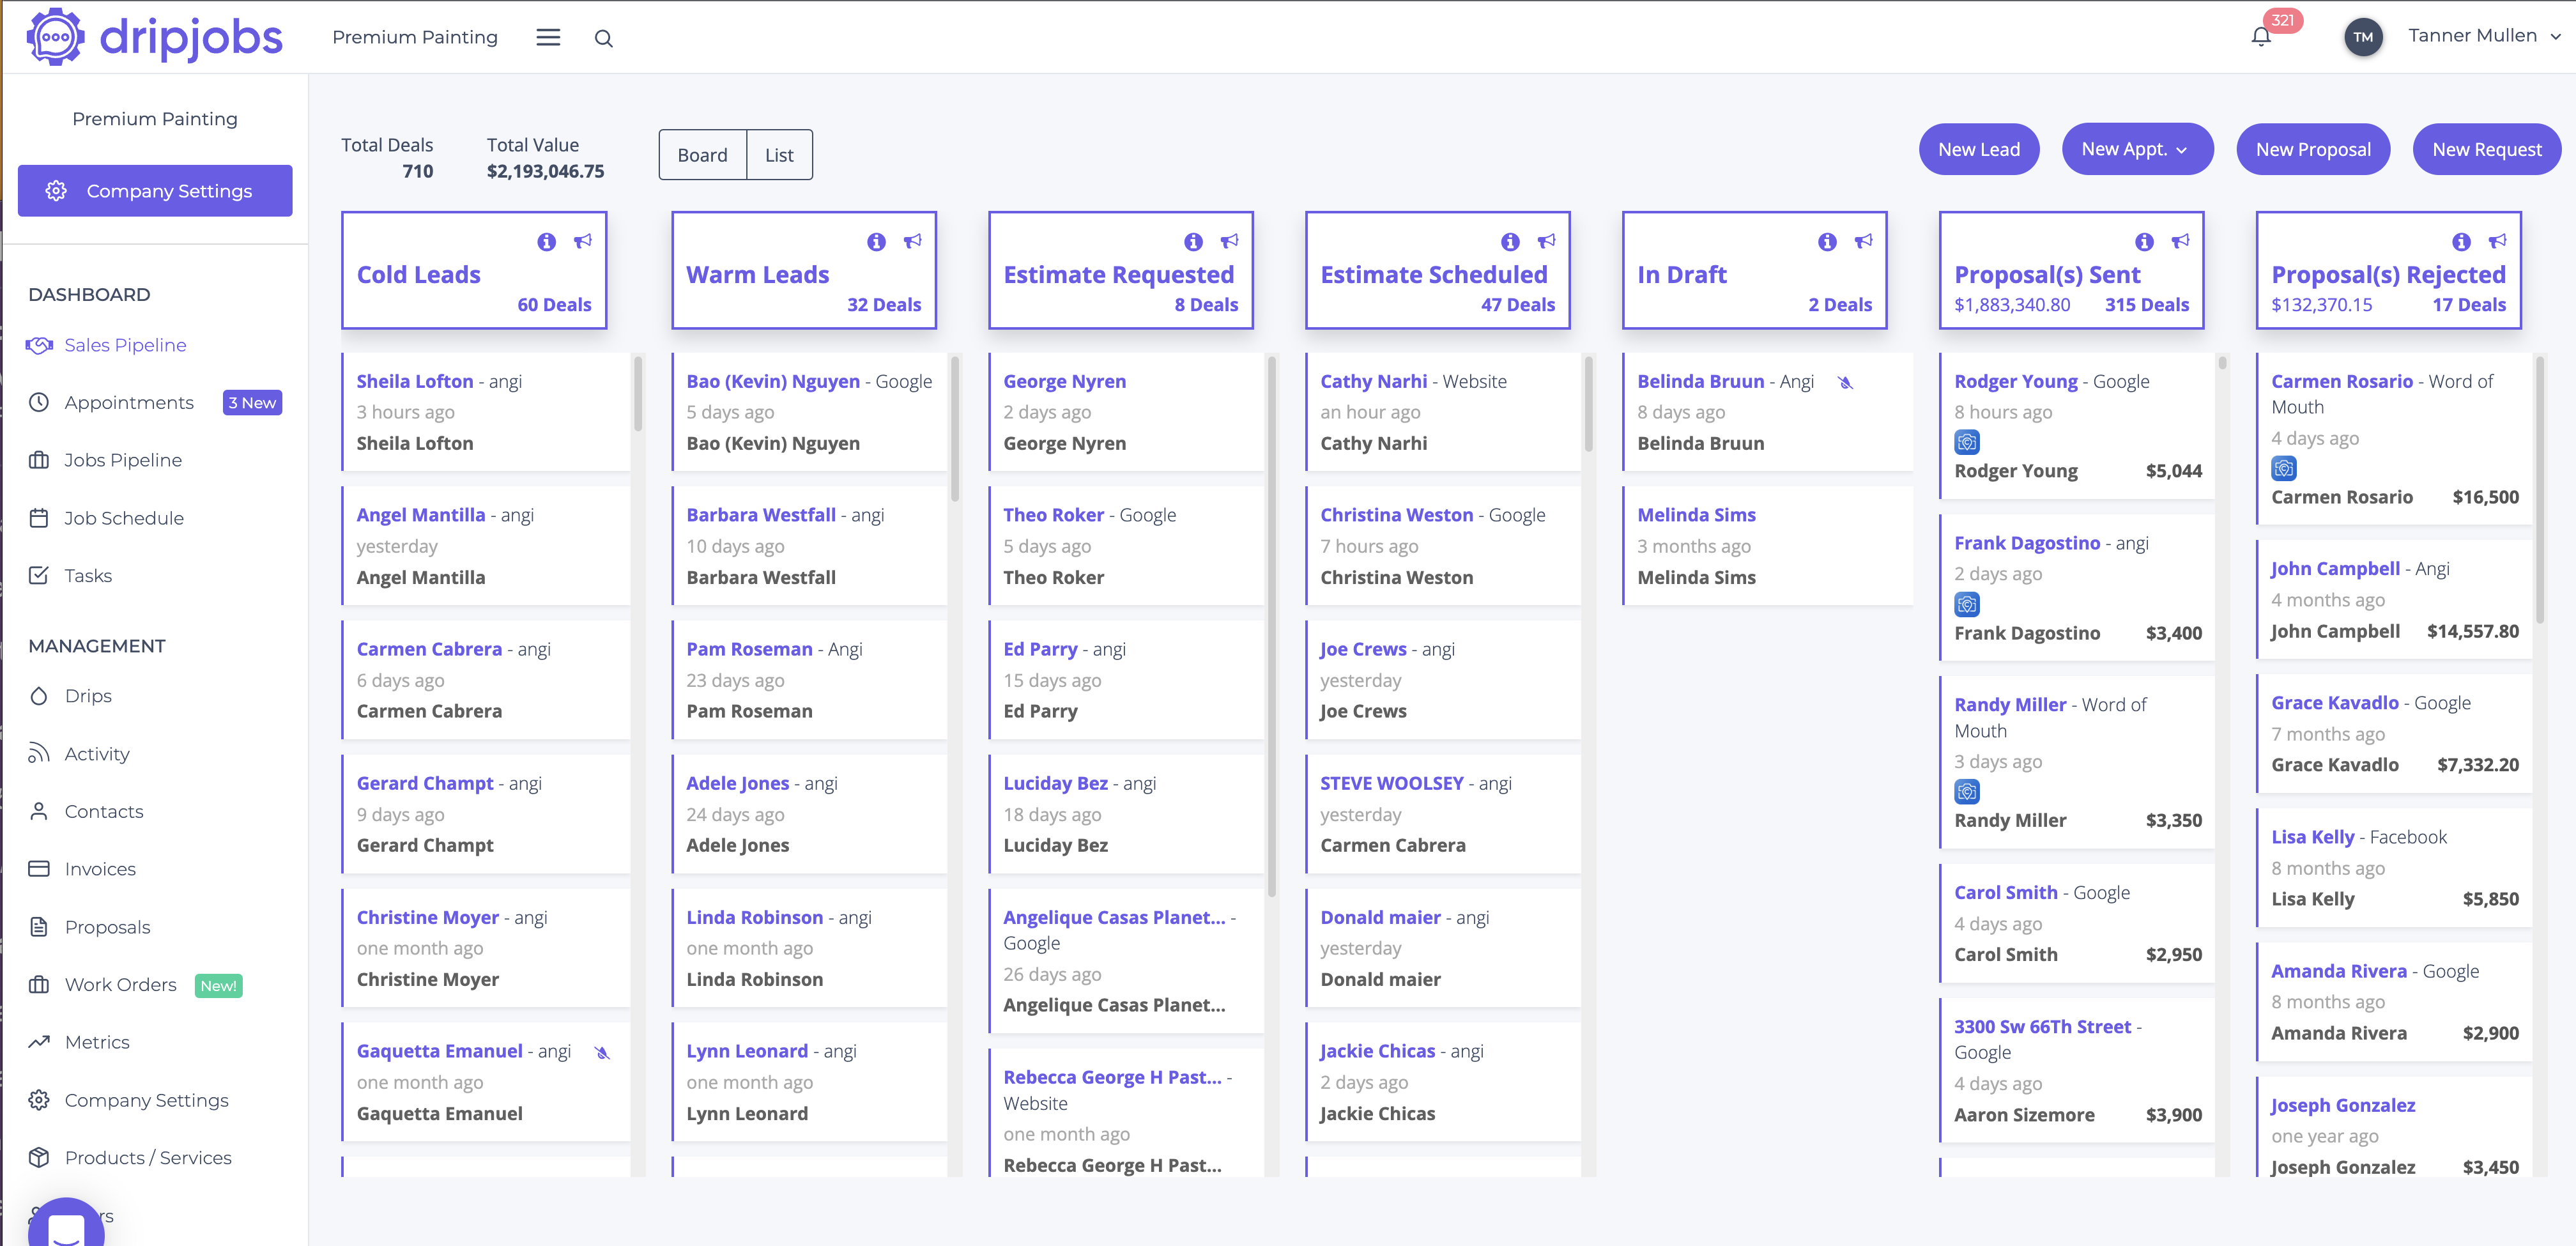Click the Warm Leads megaphone icon
This screenshot has width=2576, height=1246.
(x=913, y=240)
